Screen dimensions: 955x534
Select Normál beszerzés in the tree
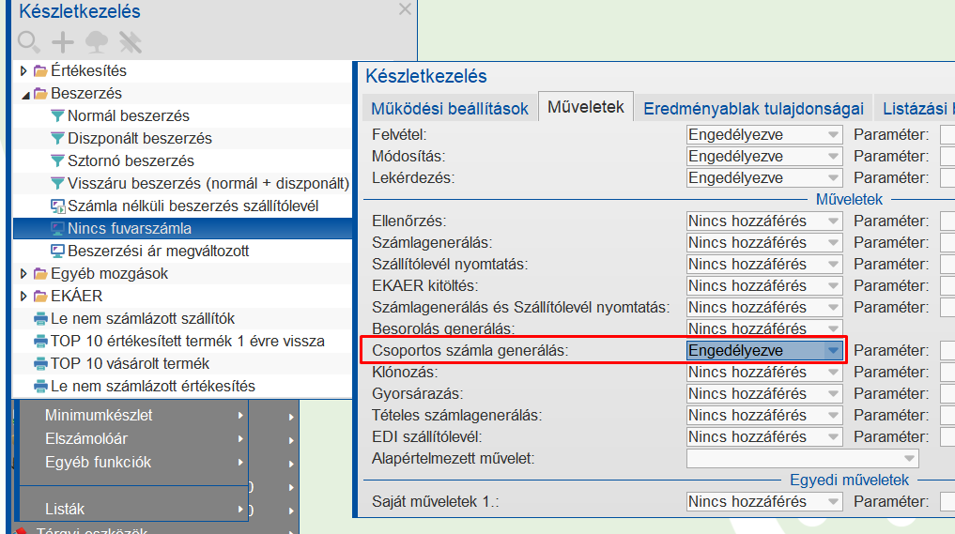point(129,115)
